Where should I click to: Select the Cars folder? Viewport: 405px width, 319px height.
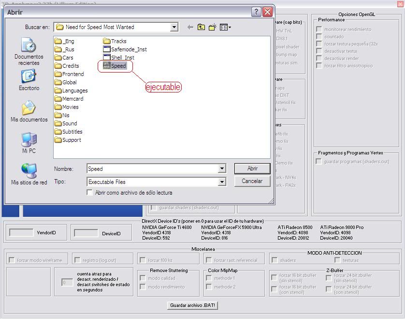(x=64, y=58)
